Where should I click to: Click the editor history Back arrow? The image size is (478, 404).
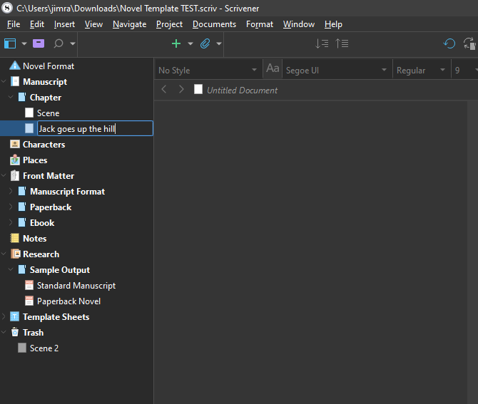coord(164,90)
